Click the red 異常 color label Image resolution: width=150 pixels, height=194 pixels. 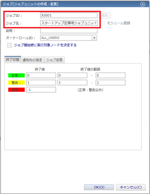coord(16,90)
